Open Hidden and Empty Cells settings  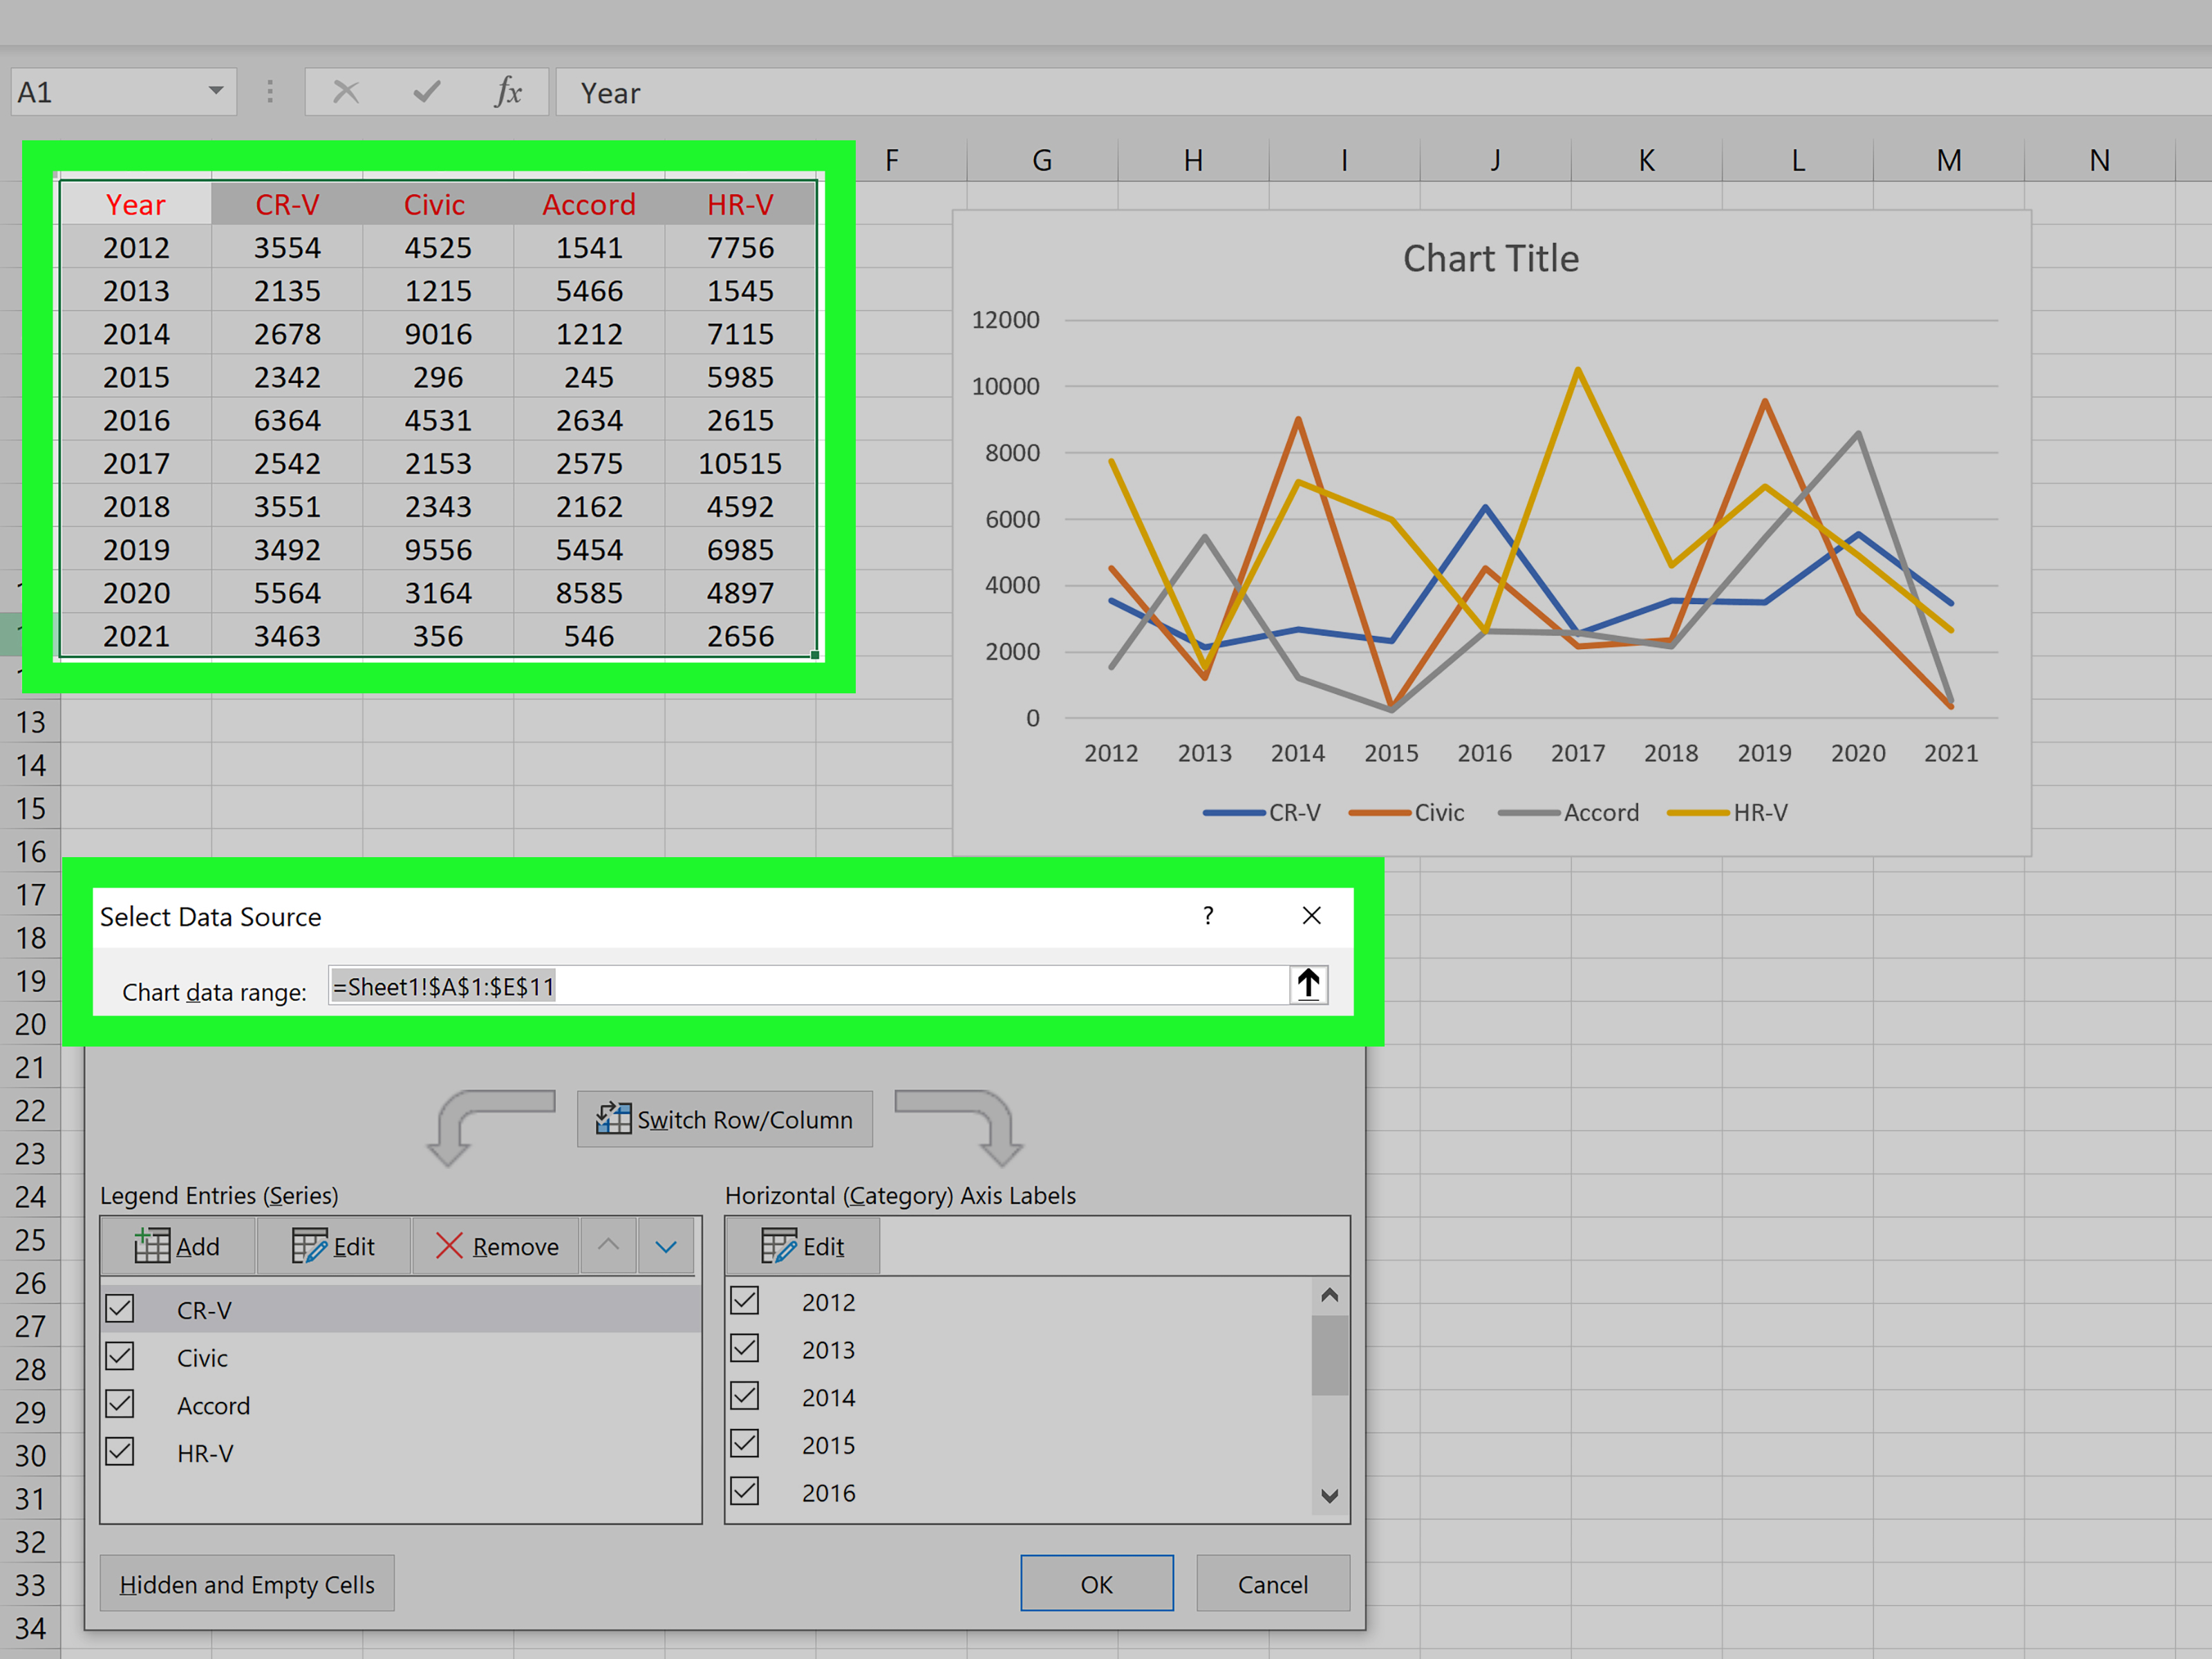point(247,1583)
